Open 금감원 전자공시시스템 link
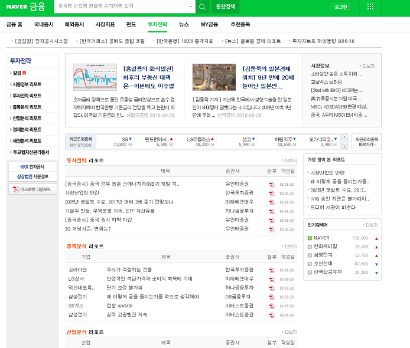410x348 pixels. pos(41,41)
